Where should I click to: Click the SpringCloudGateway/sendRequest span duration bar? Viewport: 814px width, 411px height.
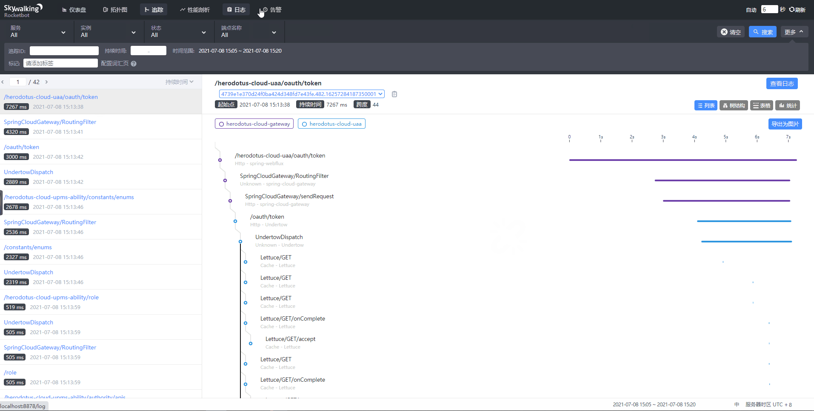tap(726, 201)
